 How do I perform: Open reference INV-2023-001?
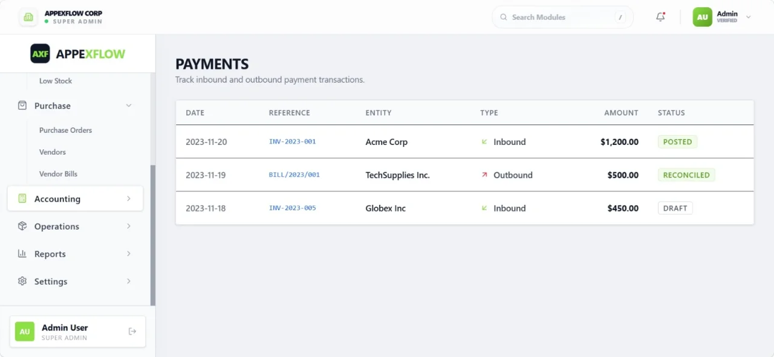coord(293,142)
